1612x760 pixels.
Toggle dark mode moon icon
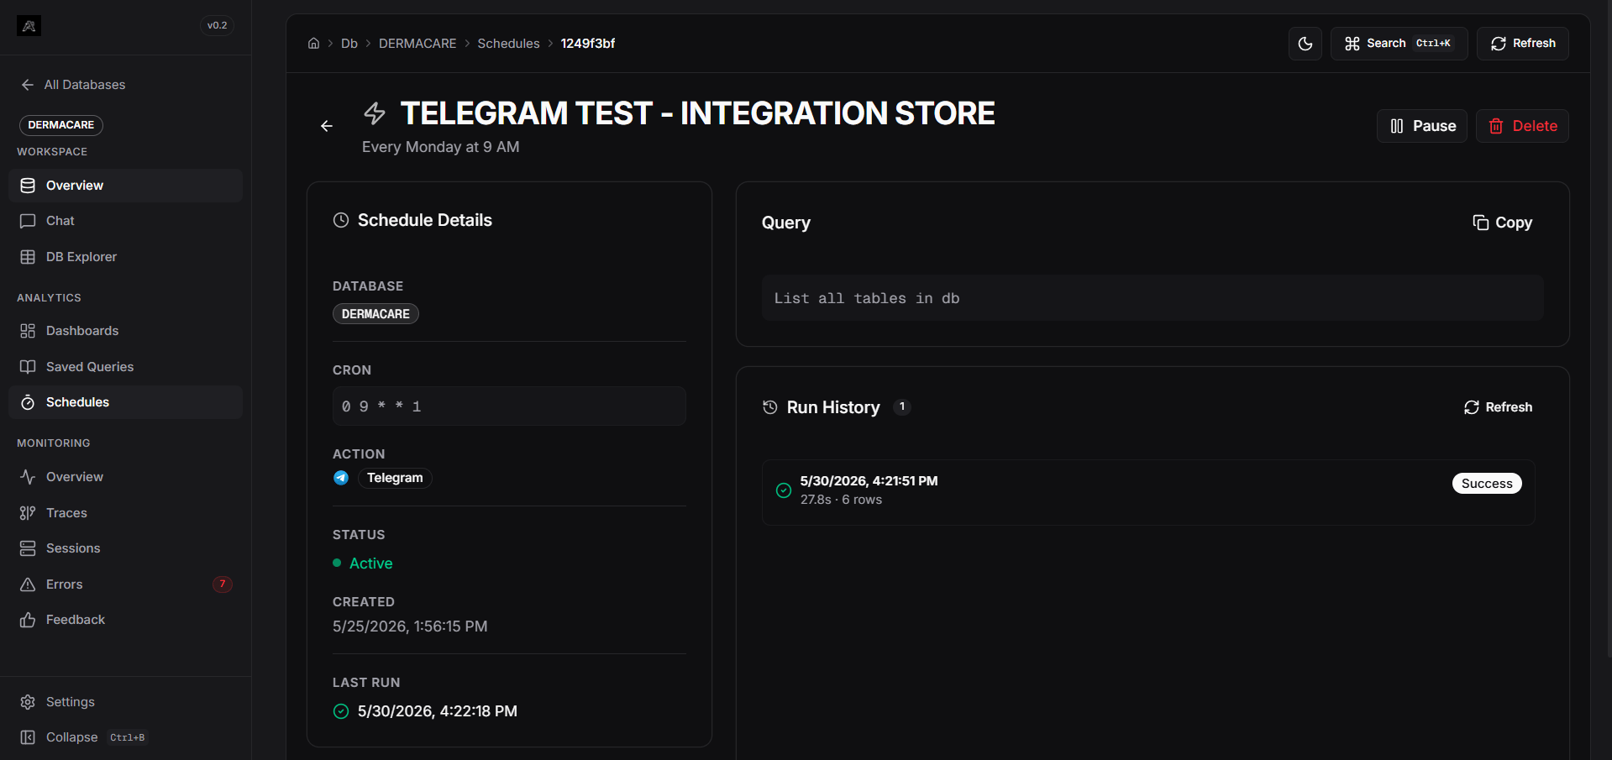pos(1305,44)
